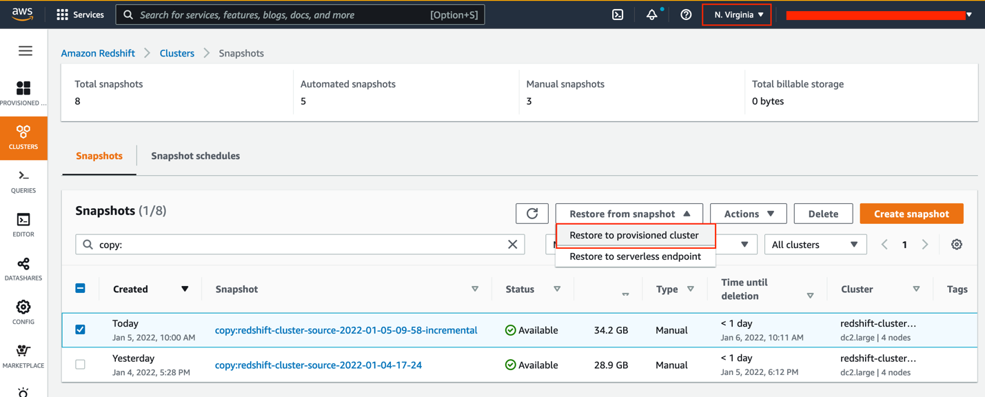The height and width of the screenshot is (397, 985).
Task: Switch to Snapshot schedules tab
Action: [195, 156]
